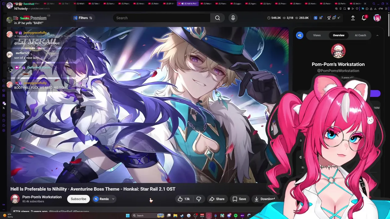Click the 546.3K stat in the vidIQ bar
390x219 pixels.
[274, 18]
